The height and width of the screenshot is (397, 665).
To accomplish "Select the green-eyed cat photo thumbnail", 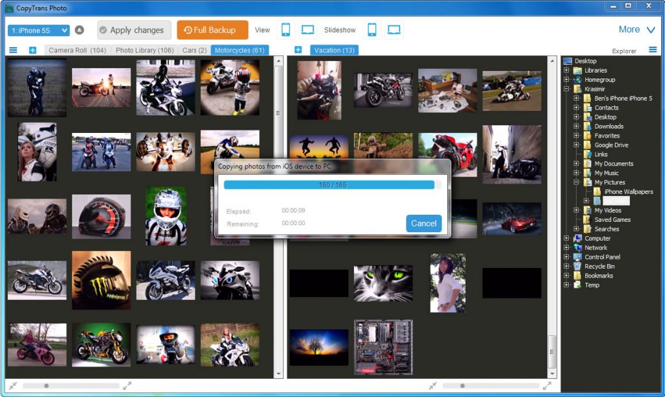I will pyautogui.click(x=383, y=283).
